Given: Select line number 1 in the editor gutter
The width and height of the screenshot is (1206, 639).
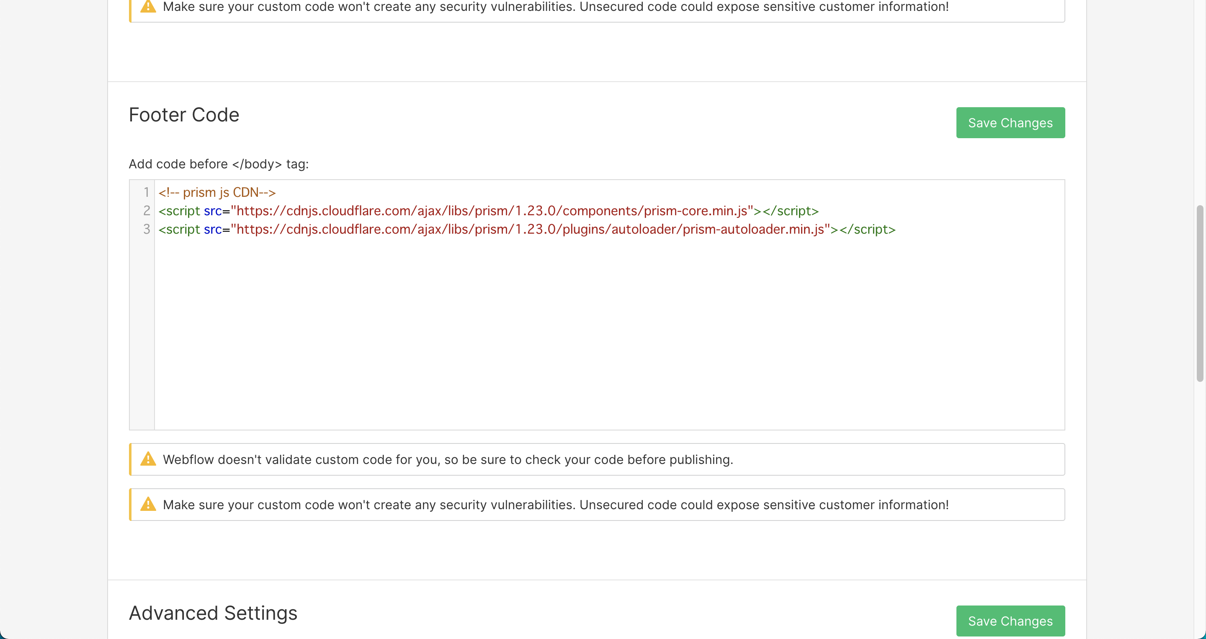Looking at the screenshot, I should (146, 192).
